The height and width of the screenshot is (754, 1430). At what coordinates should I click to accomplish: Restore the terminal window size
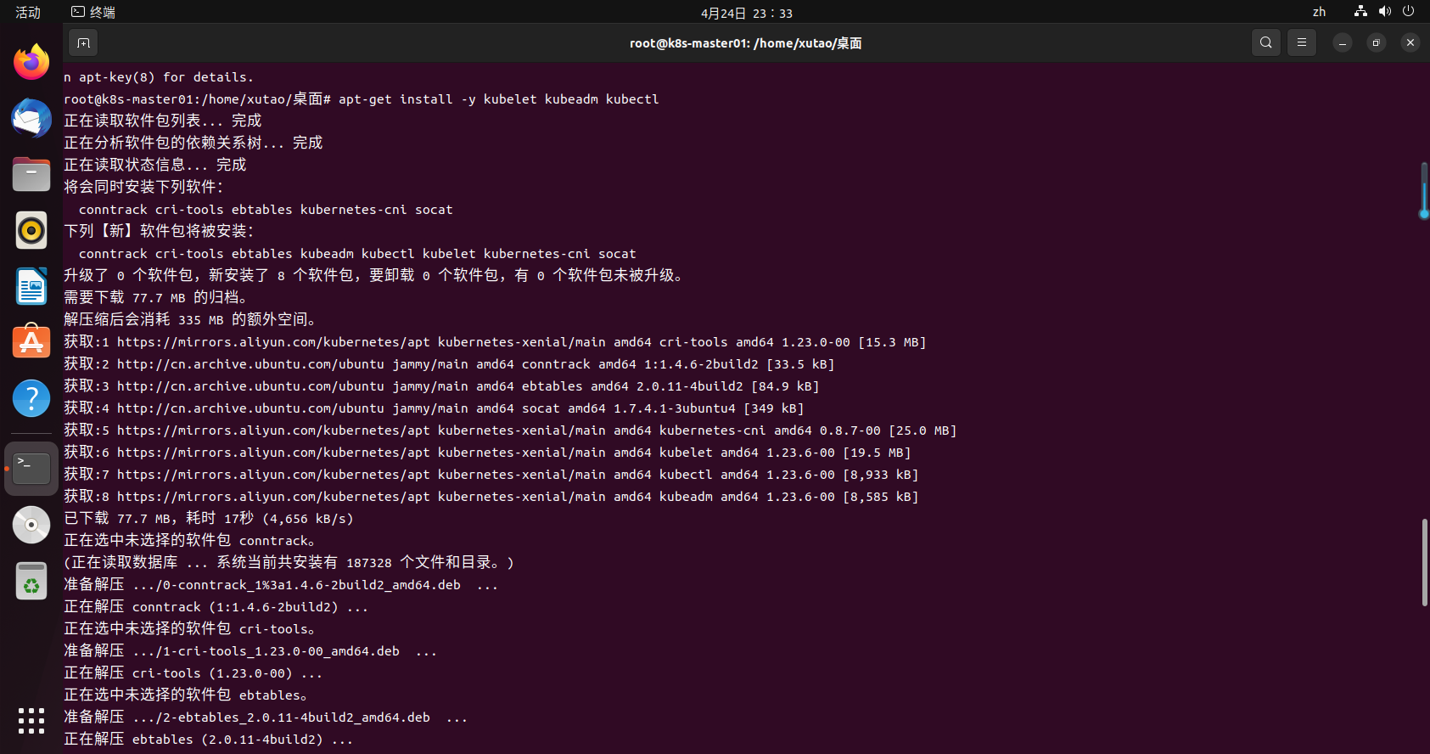tap(1377, 42)
